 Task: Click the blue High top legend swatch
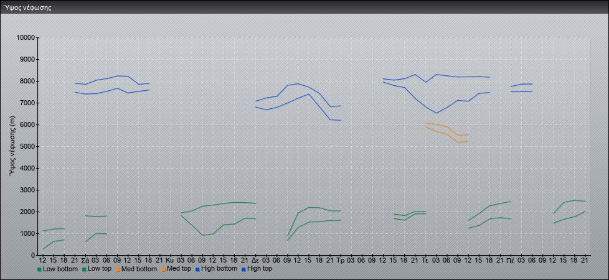(x=243, y=269)
